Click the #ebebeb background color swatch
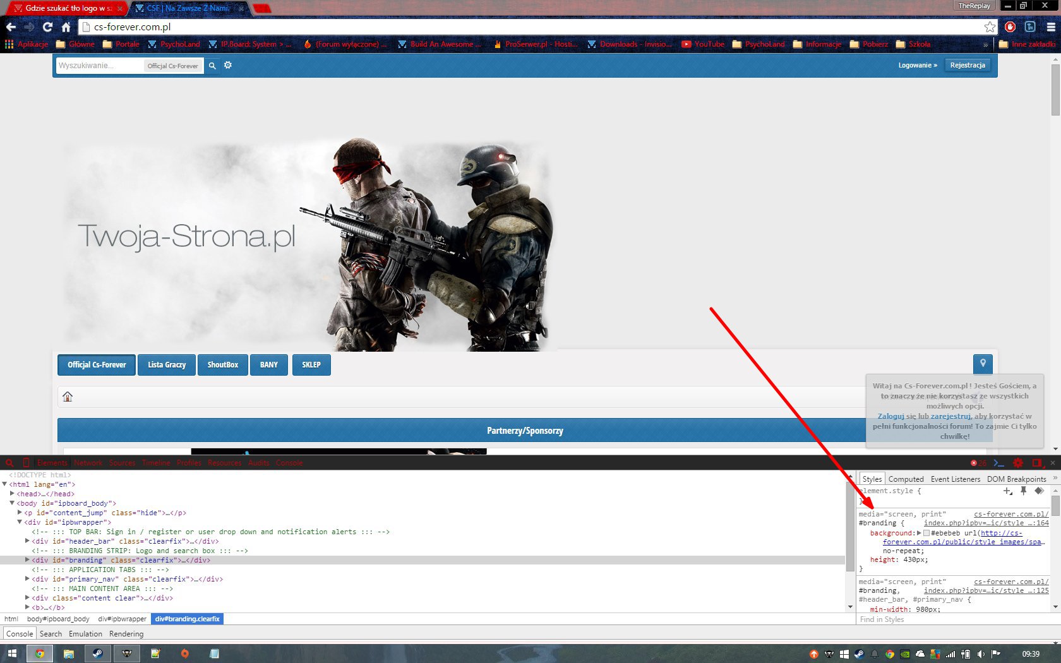 point(926,533)
